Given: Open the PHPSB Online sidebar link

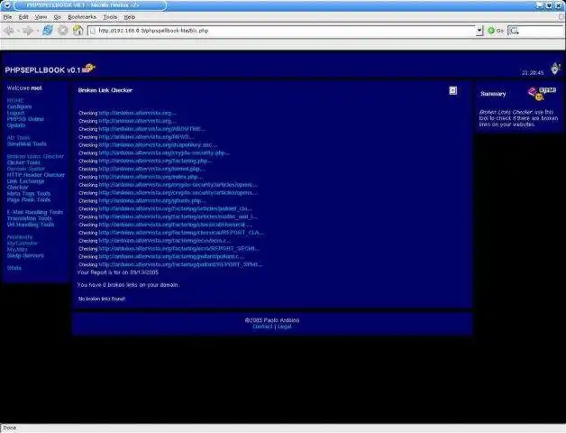Looking at the screenshot, I should click(25, 119).
